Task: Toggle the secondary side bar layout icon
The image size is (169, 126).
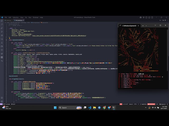Action: coord(152,17)
